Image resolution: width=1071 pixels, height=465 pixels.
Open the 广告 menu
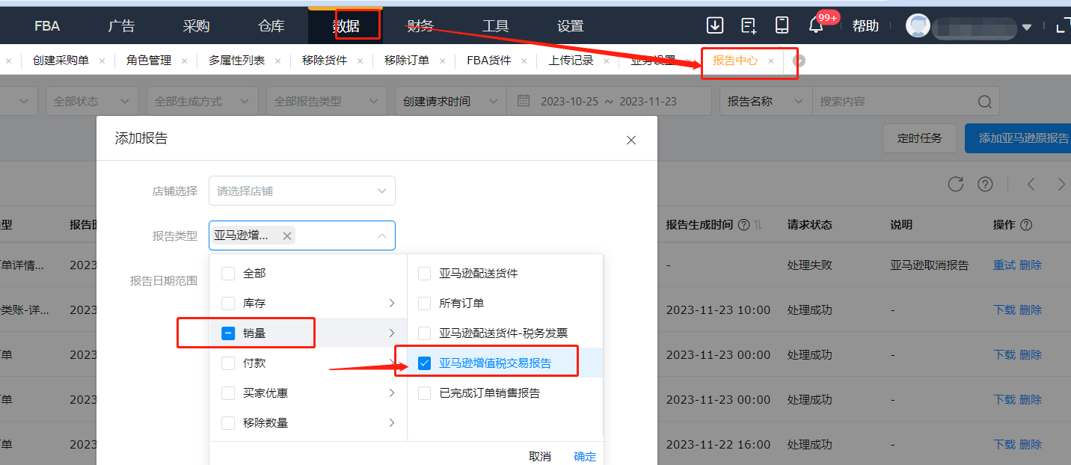[x=121, y=26]
